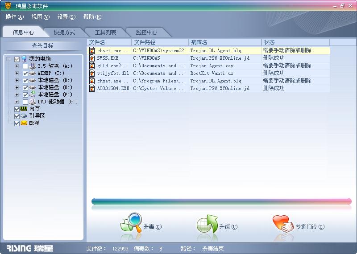Click the boot sector icon for 引导区
The height and width of the screenshot is (254, 357).
[x=24, y=116]
